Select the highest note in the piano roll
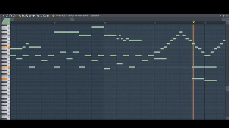 click(x=98, y=27)
